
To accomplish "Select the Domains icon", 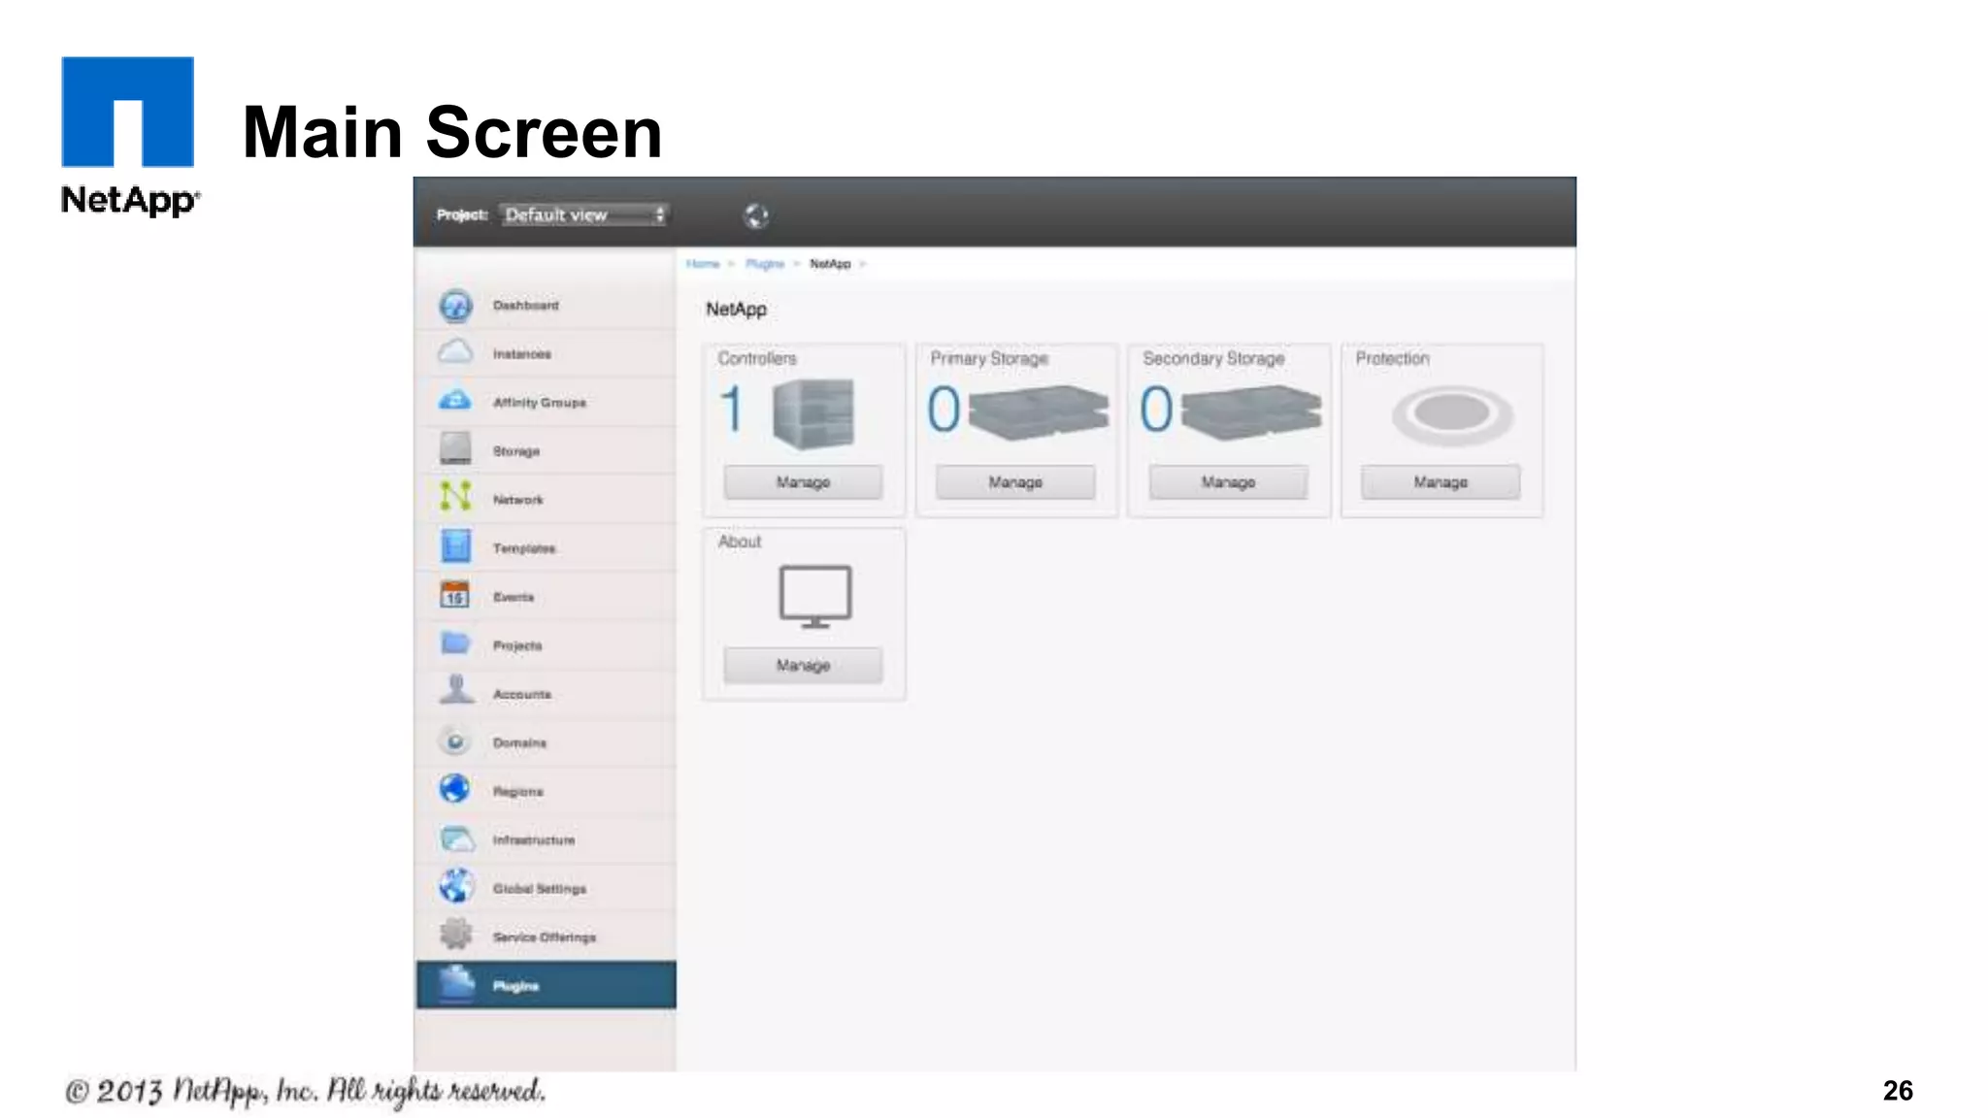I will (x=455, y=740).
